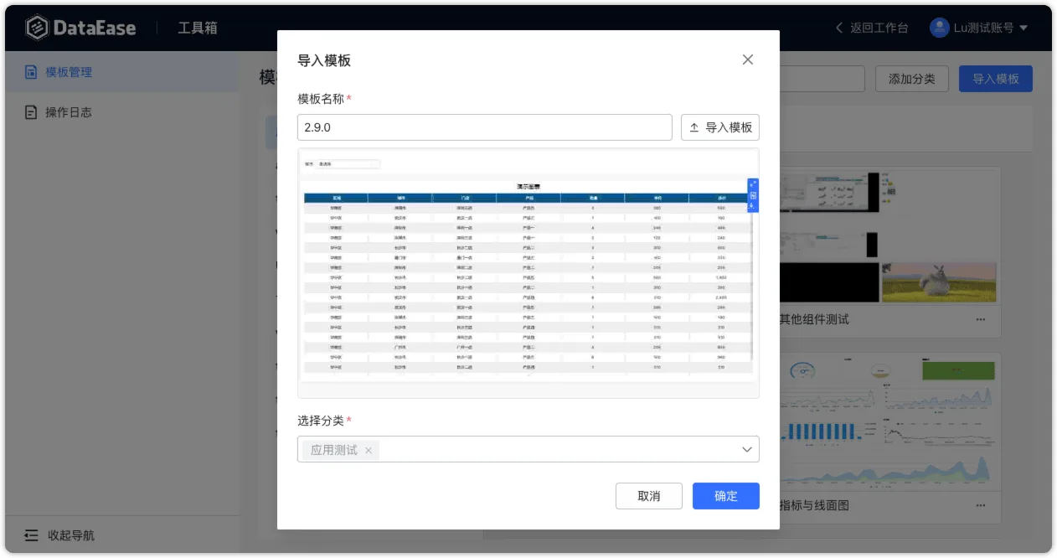The height and width of the screenshot is (558, 1057).
Task: Click the fullscreen expand icon on the preview
Action: tap(753, 184)
